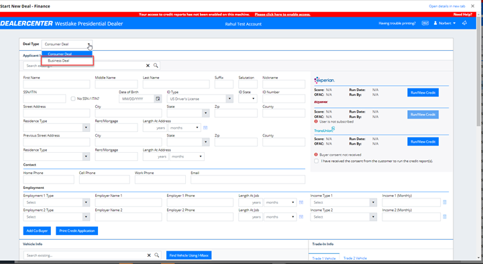Click the Last Name input field
This screenshot has width=483, height=264.
click(x=176, y=84)
